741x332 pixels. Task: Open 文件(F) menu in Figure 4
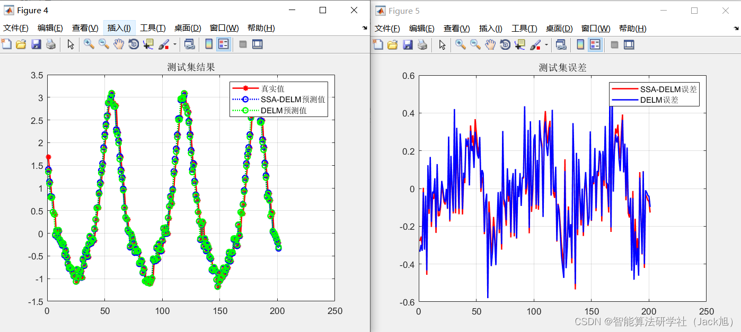16,28
